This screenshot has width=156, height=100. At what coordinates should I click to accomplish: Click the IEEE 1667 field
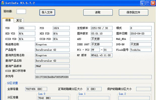102,44
